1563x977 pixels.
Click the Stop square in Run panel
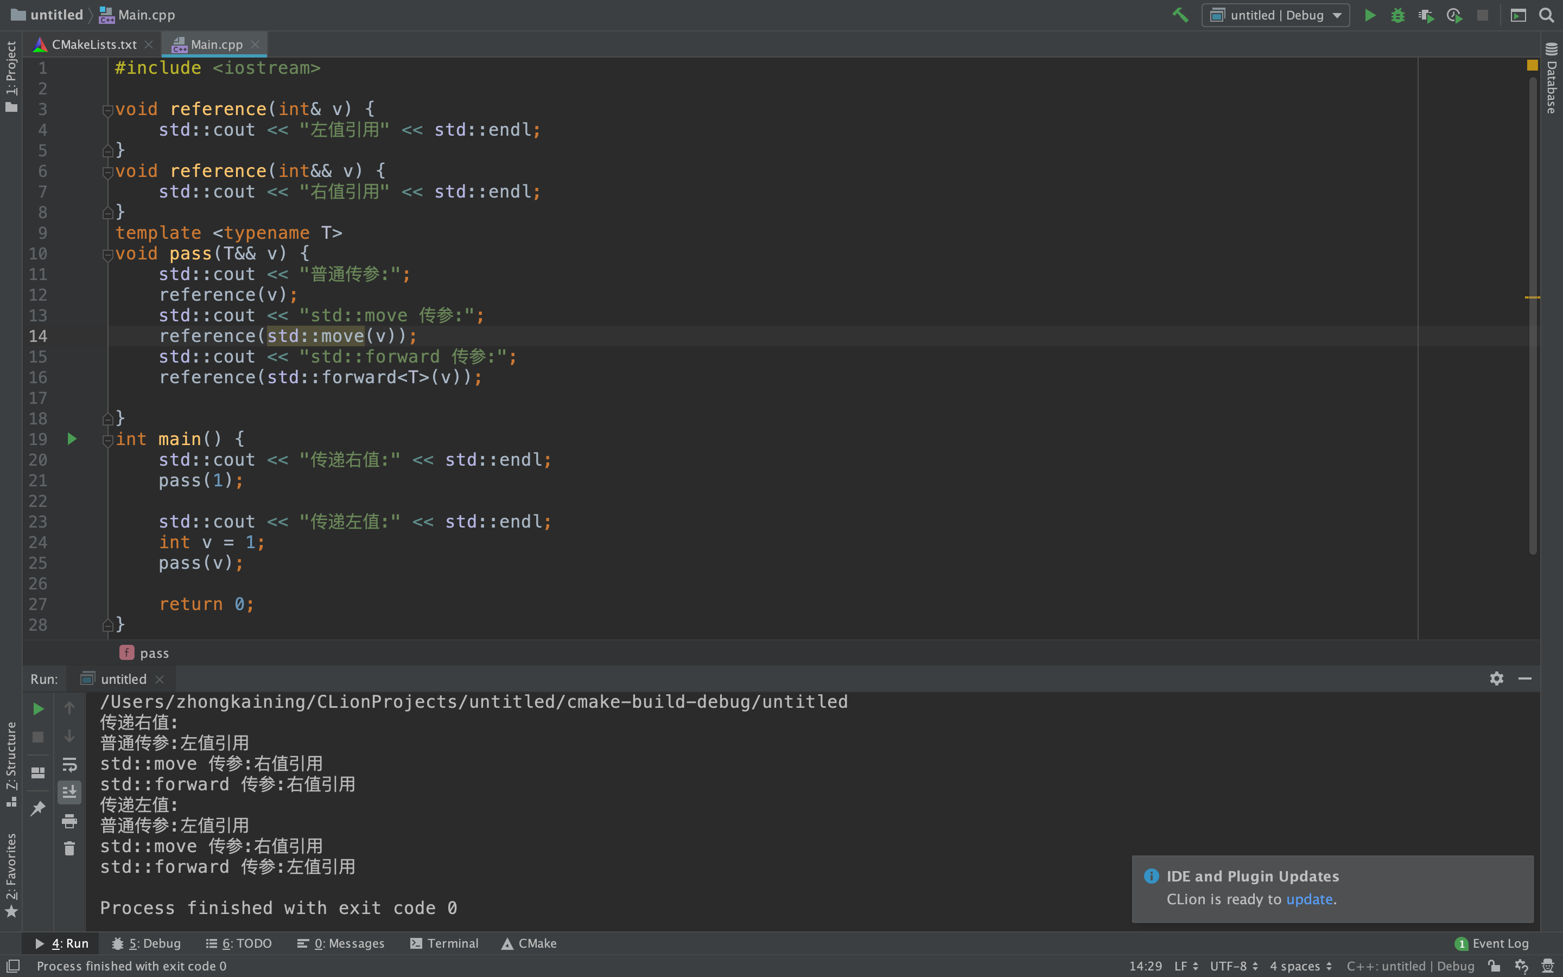point(38,737)
